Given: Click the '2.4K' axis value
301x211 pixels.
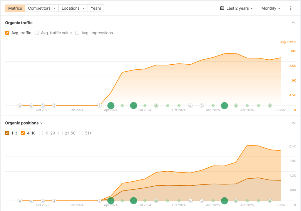Looking at the screenshot, I should tap(292, 146).
